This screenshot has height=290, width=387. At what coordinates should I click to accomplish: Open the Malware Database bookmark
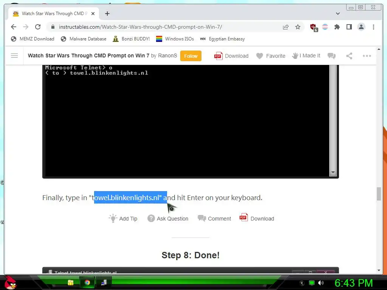(84, 39)
